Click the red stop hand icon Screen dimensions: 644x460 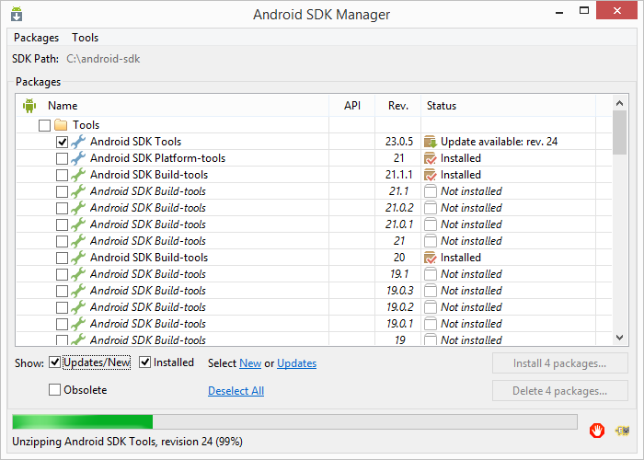click(x=596, y=431)
